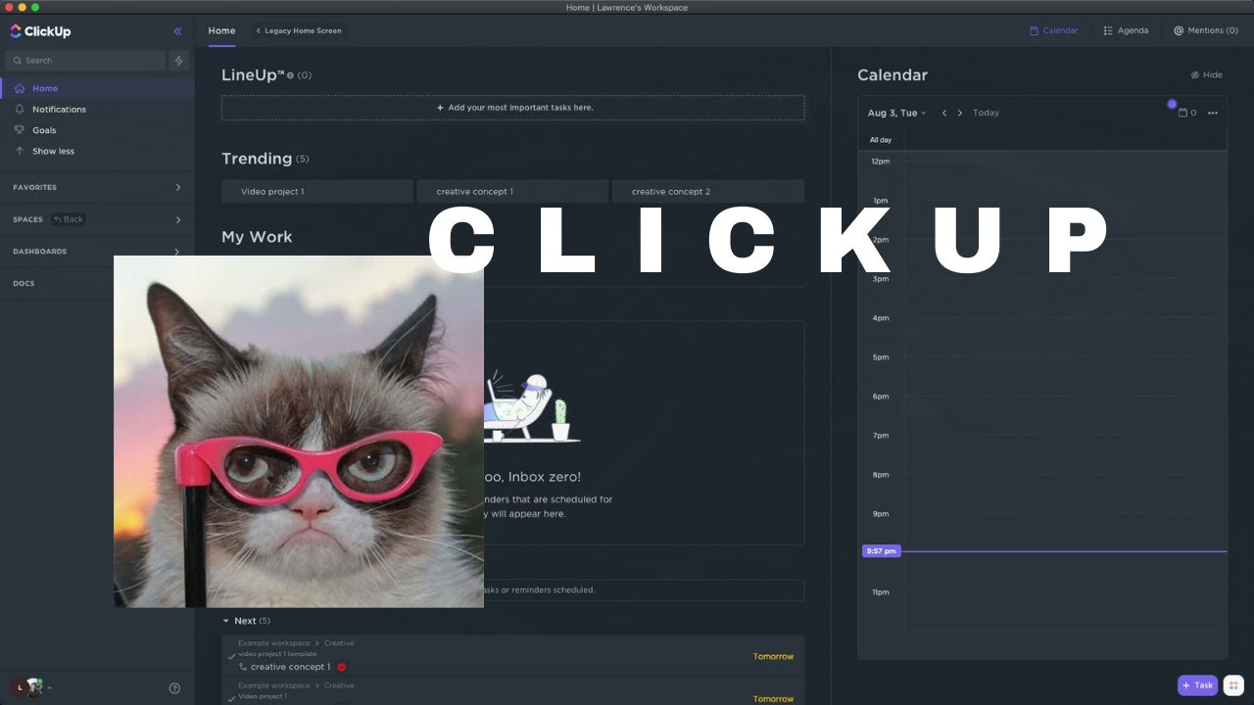This screenshot has height=705, width=1254.
Task: Open the Calendar three-dot options menu
Action: (x=1213, y=113)
